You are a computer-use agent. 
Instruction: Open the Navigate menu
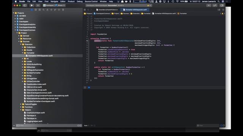(54, 2)
